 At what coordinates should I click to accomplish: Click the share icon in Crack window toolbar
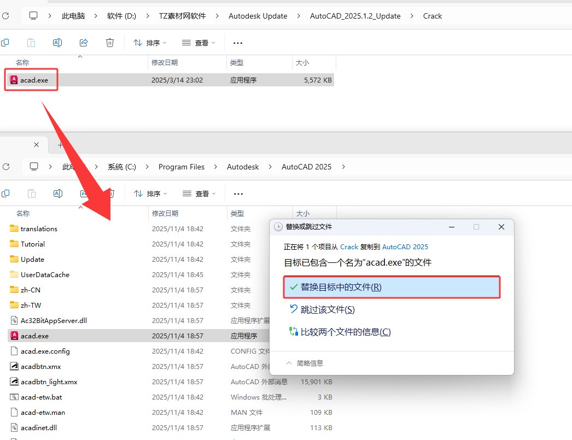tap(84, 43)
